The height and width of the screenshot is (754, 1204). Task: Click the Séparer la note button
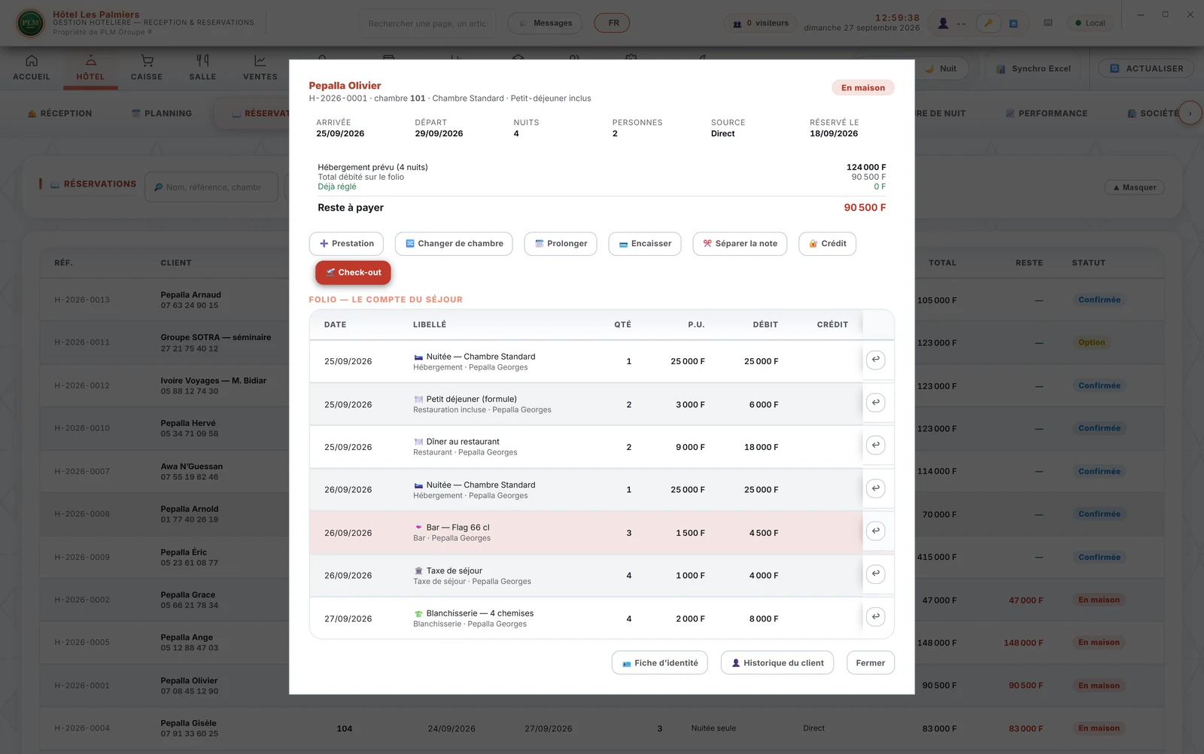click(x=740, y=244)
